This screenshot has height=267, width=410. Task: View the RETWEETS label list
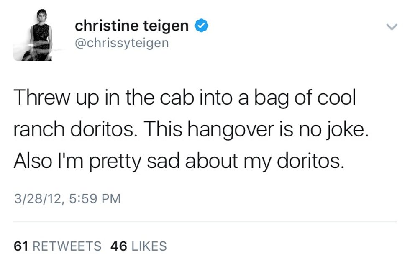click(x=67, y=246)
